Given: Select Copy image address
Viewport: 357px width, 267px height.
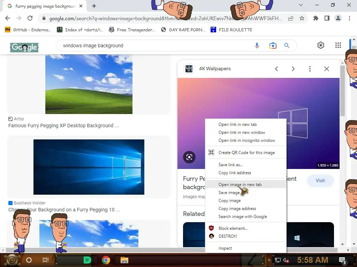Looking at the screenshot, I should pyautogui.click(x=246, y=209).
